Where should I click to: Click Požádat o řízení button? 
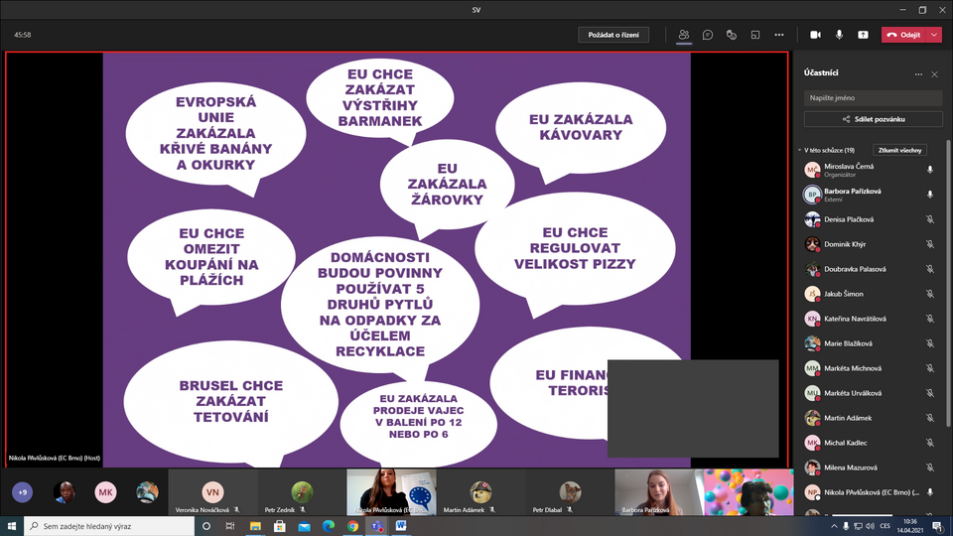[x=613, y=35]
